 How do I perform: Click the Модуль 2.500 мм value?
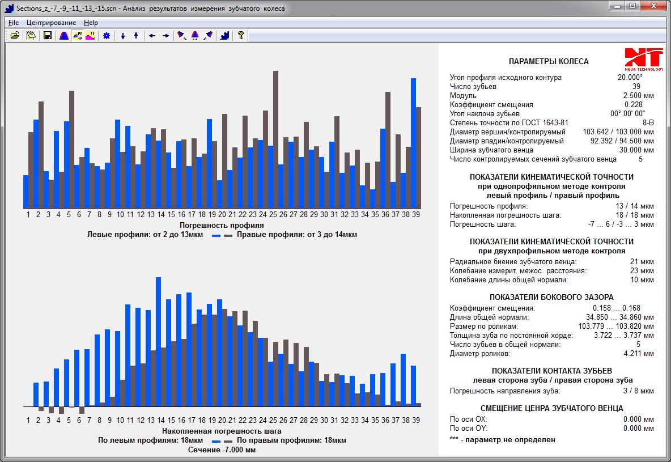(639, 95)
